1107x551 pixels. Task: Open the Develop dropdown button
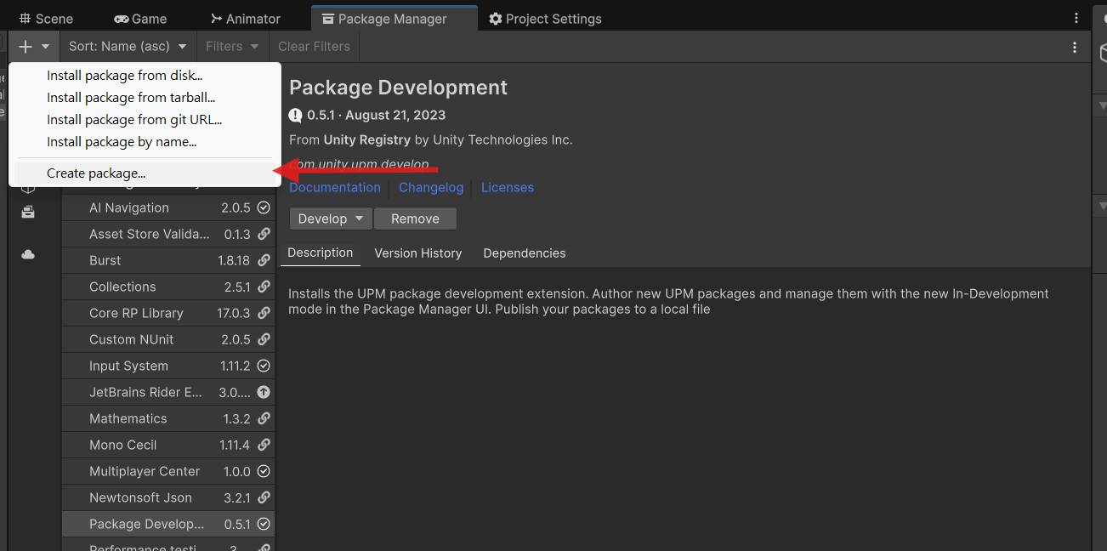click(330, 218)
